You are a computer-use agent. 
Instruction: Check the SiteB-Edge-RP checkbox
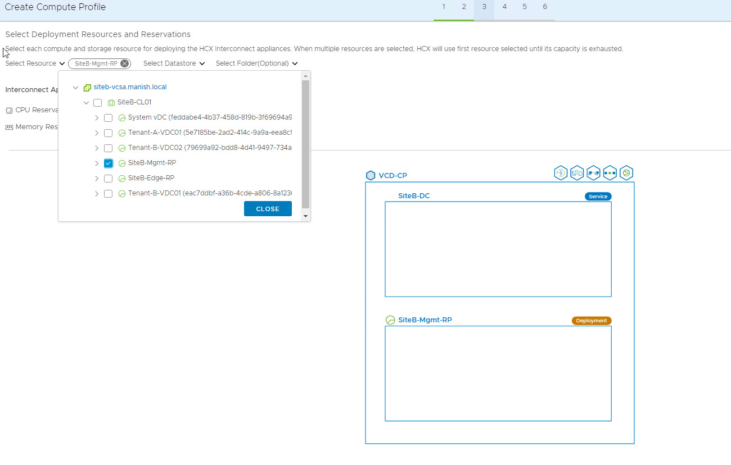coord(109,179)
